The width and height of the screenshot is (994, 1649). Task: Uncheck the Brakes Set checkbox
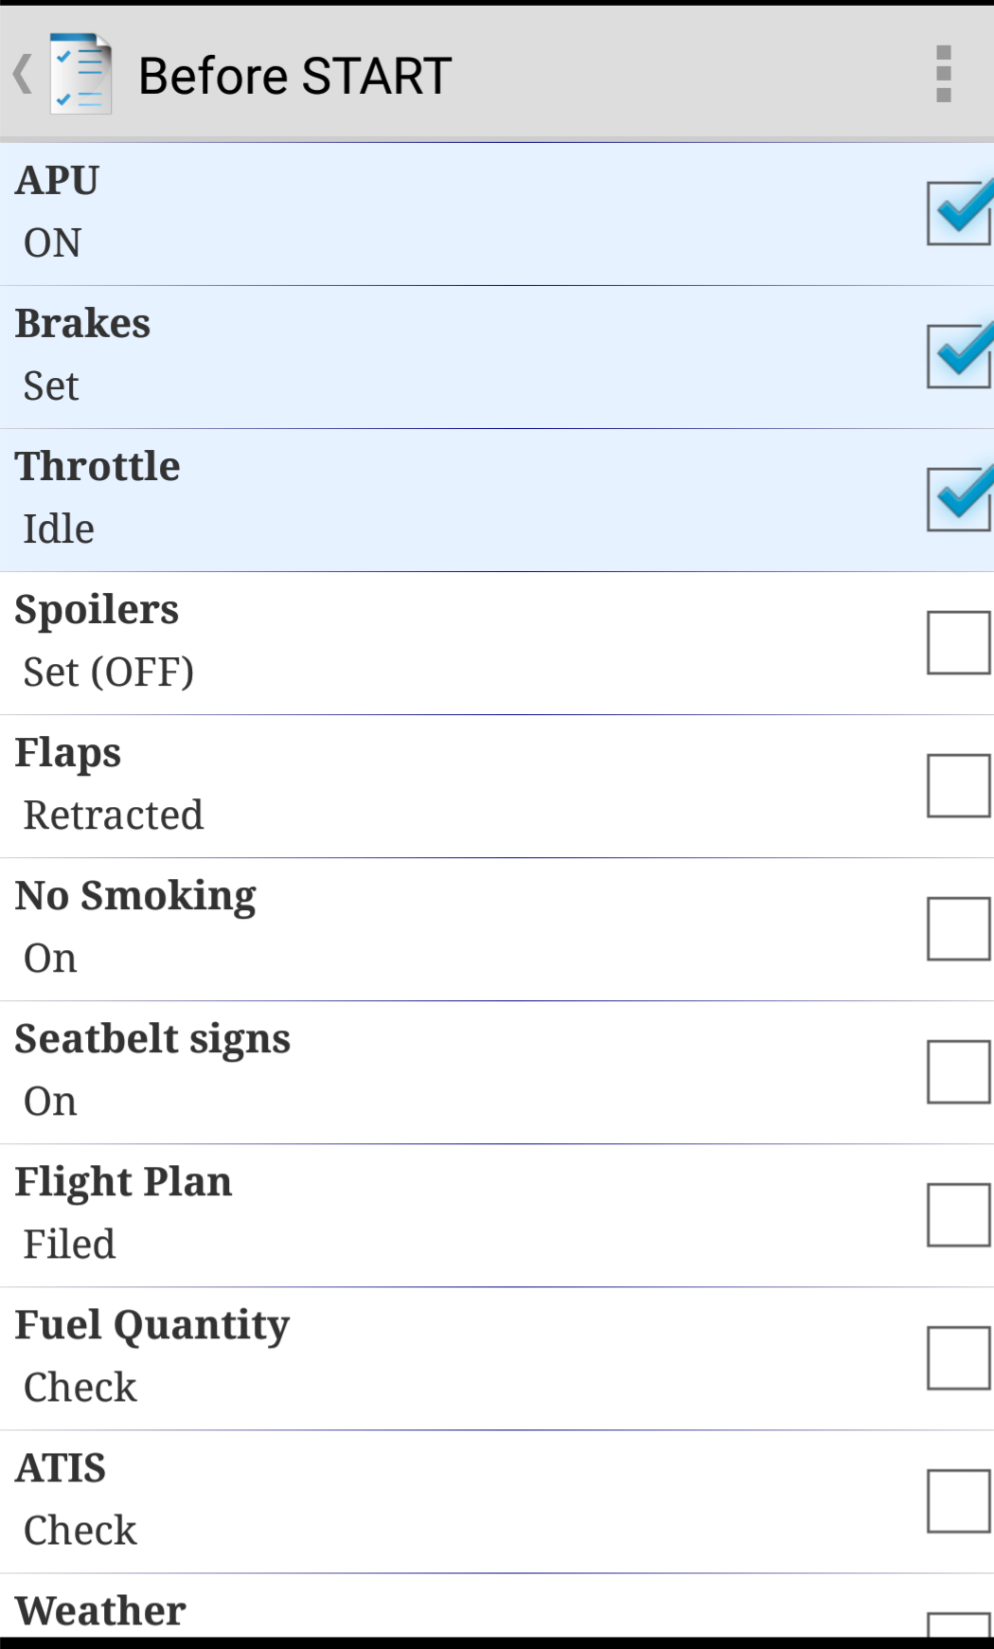[958, 356]
